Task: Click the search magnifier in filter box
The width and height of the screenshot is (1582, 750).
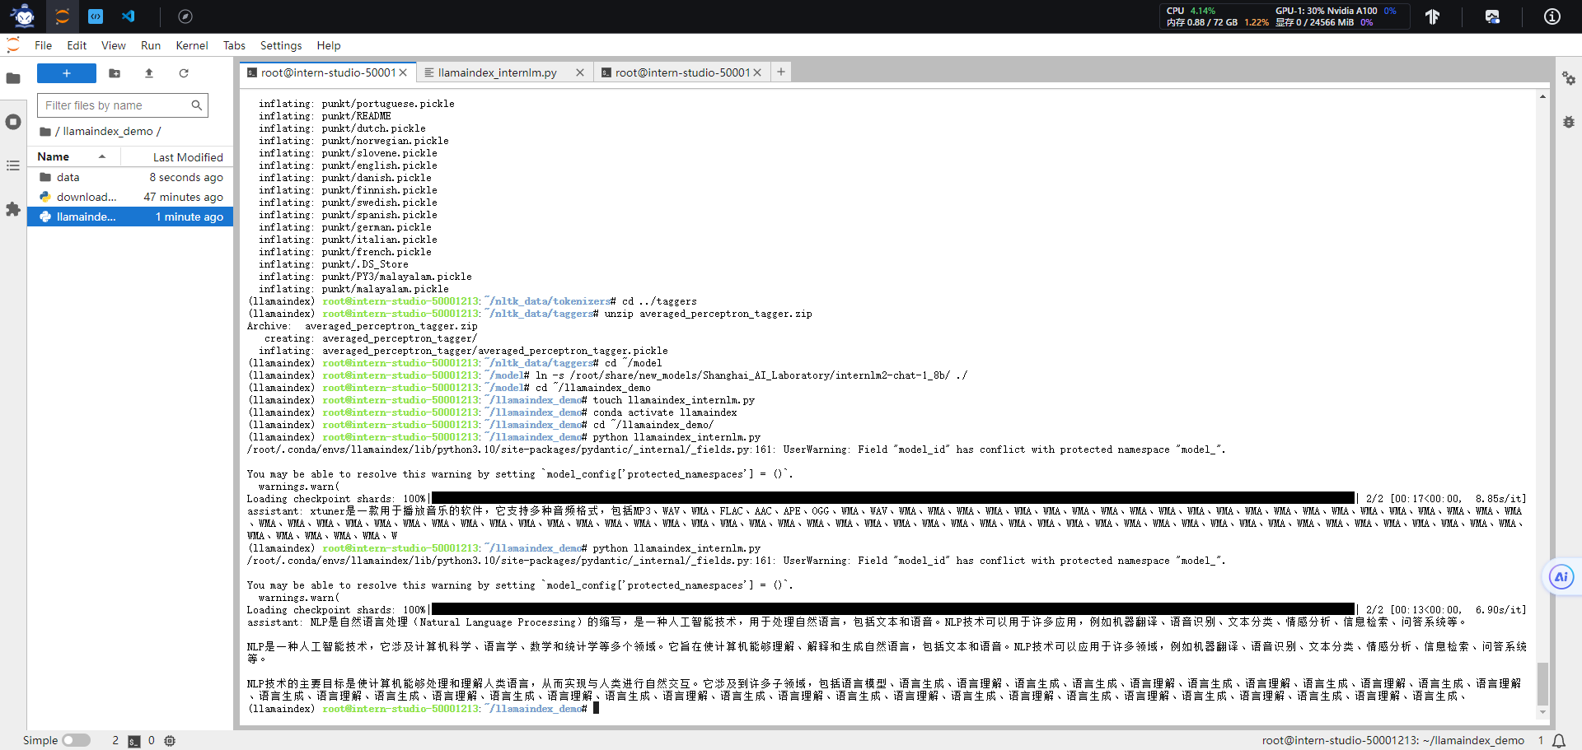Action: pos(196,105)
